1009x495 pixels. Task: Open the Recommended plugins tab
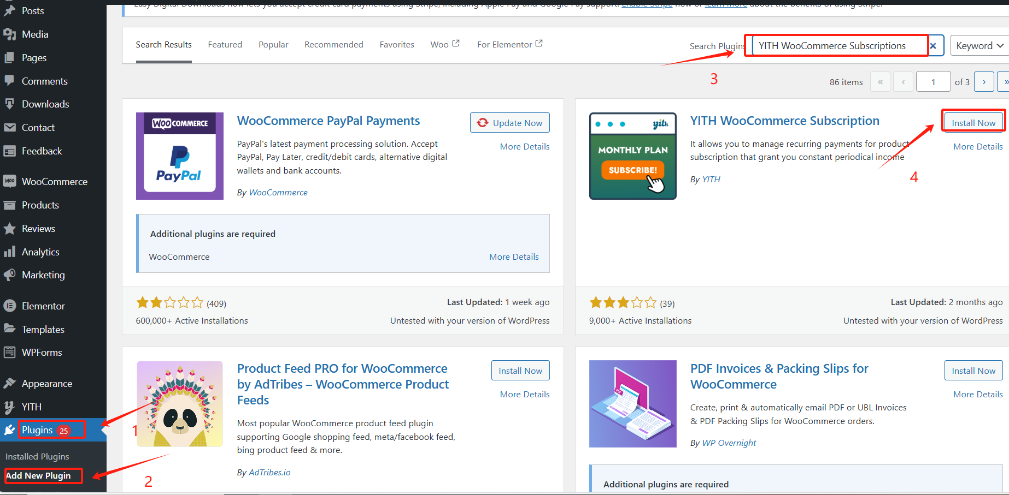[333, 44]
